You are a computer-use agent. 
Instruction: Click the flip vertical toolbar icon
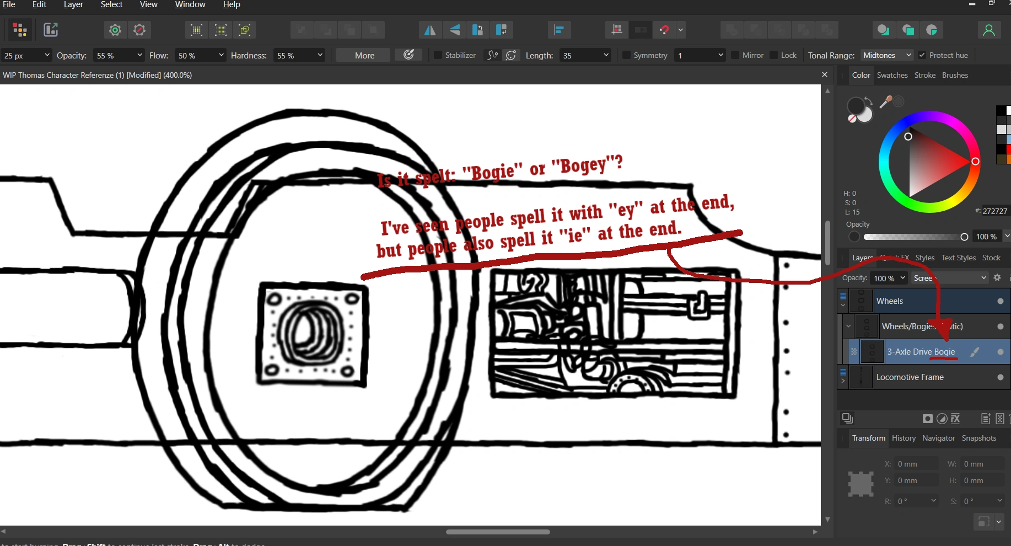coord(454,30)
